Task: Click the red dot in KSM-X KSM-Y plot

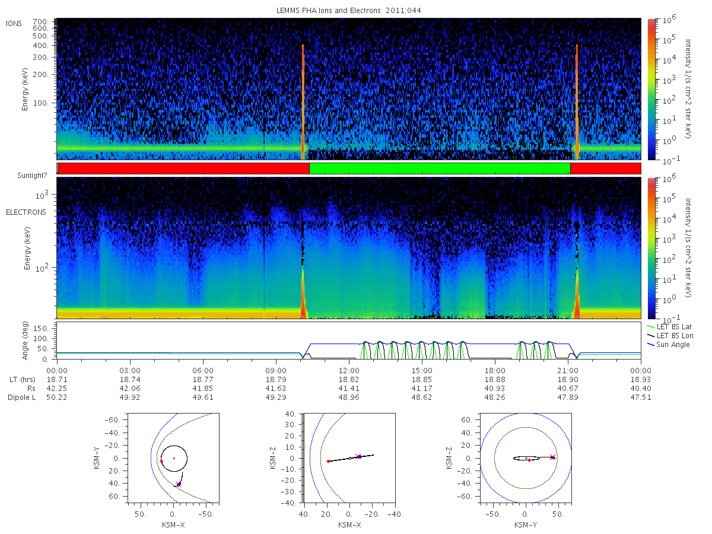Action: point(161,461)
